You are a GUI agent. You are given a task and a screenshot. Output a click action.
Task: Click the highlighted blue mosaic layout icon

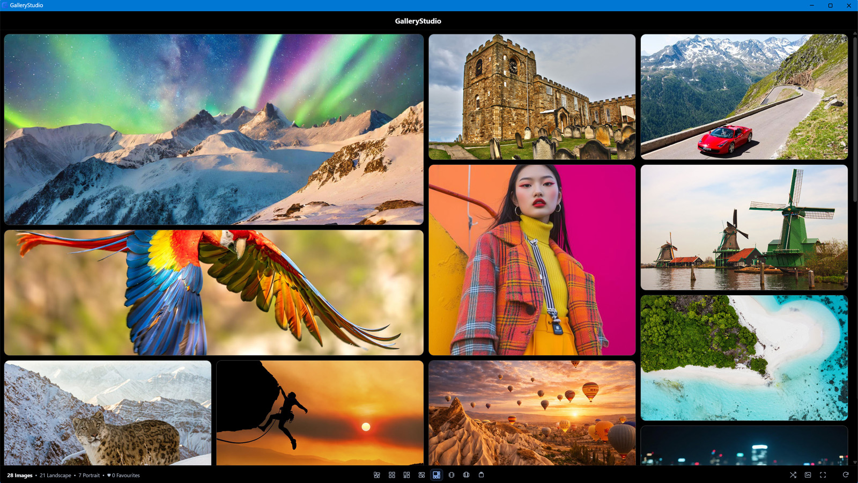click(437, 475)
